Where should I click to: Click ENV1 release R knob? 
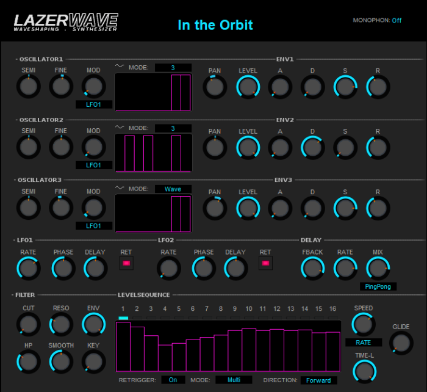378,87
